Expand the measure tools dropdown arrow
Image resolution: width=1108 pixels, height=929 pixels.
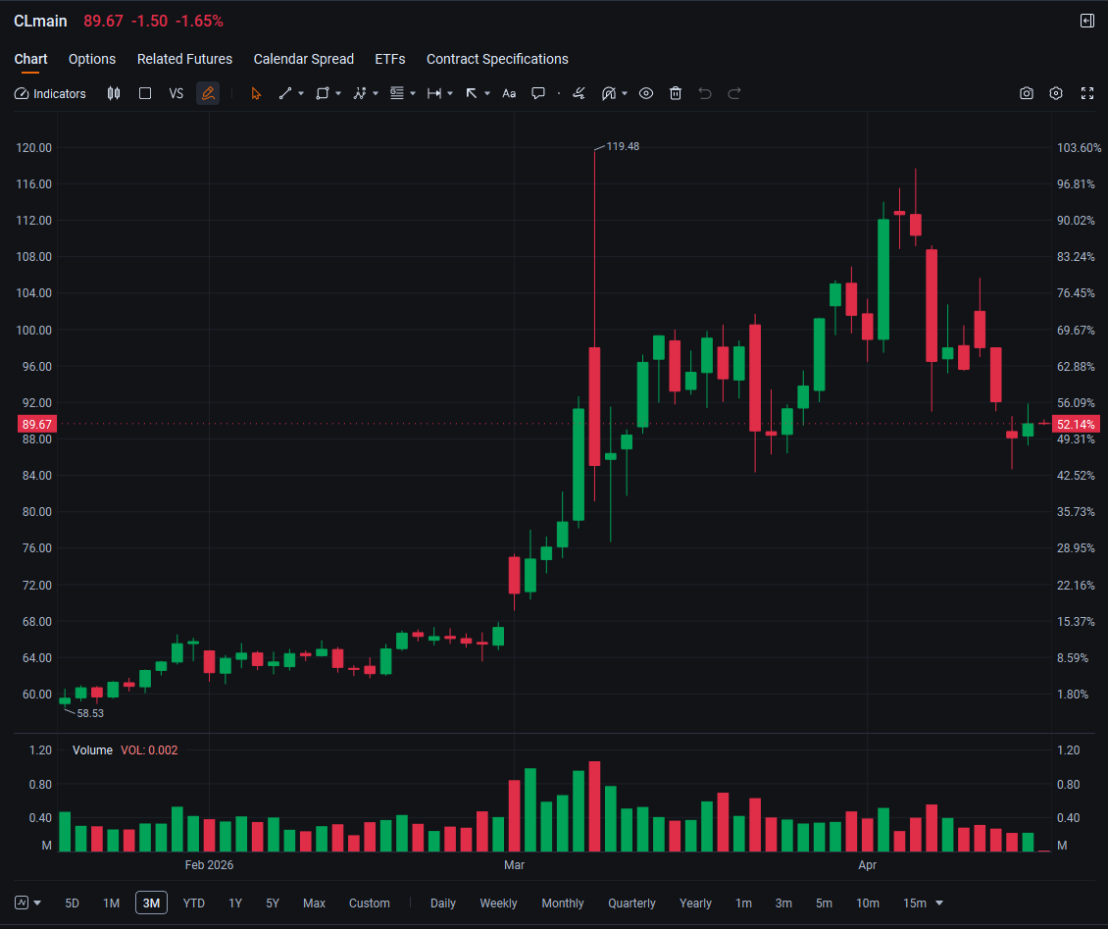[450, 93]
